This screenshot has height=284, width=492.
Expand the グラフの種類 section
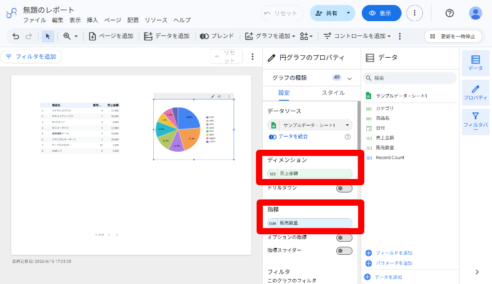click(349, 78)
